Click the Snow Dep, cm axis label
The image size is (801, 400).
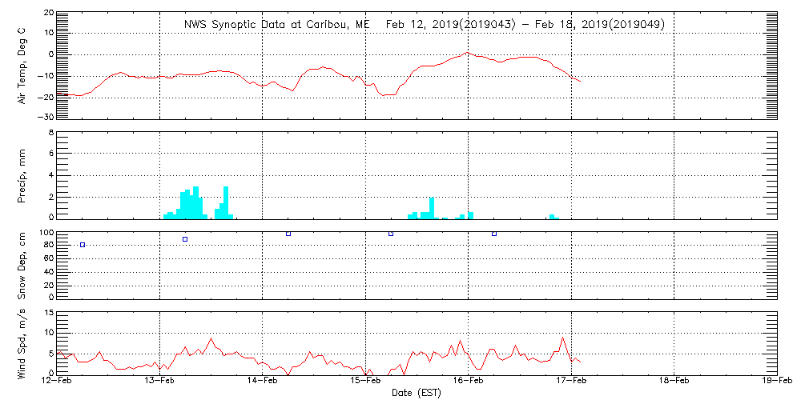22,264
